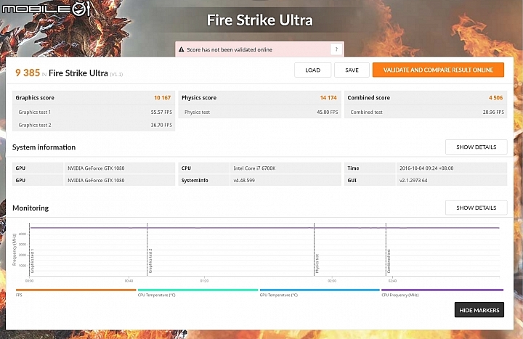Image resolution: width=523 pixels, height=339 pixels.
Task: Toggle the GPU Temperature legend bar
Action: pyautogui.click(x=320, y=290)
